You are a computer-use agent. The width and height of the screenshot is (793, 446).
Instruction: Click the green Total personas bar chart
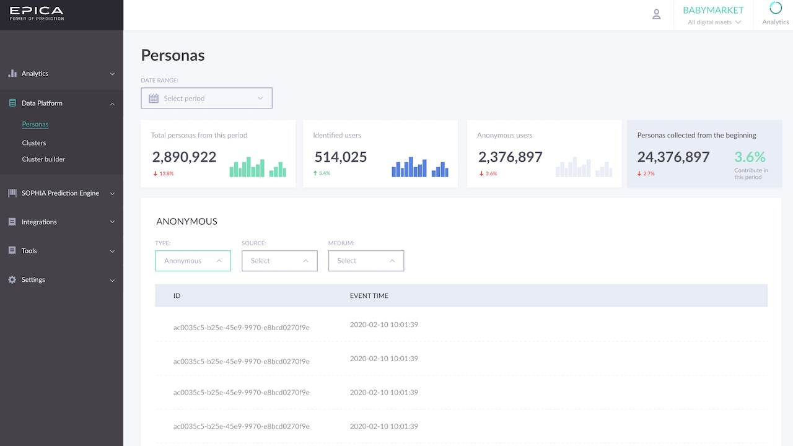(x=258, y=167)
